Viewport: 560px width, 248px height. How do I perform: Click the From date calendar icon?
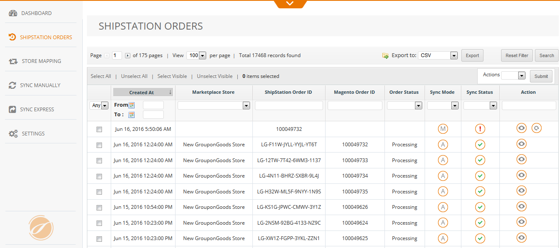(x=132, y=105)
